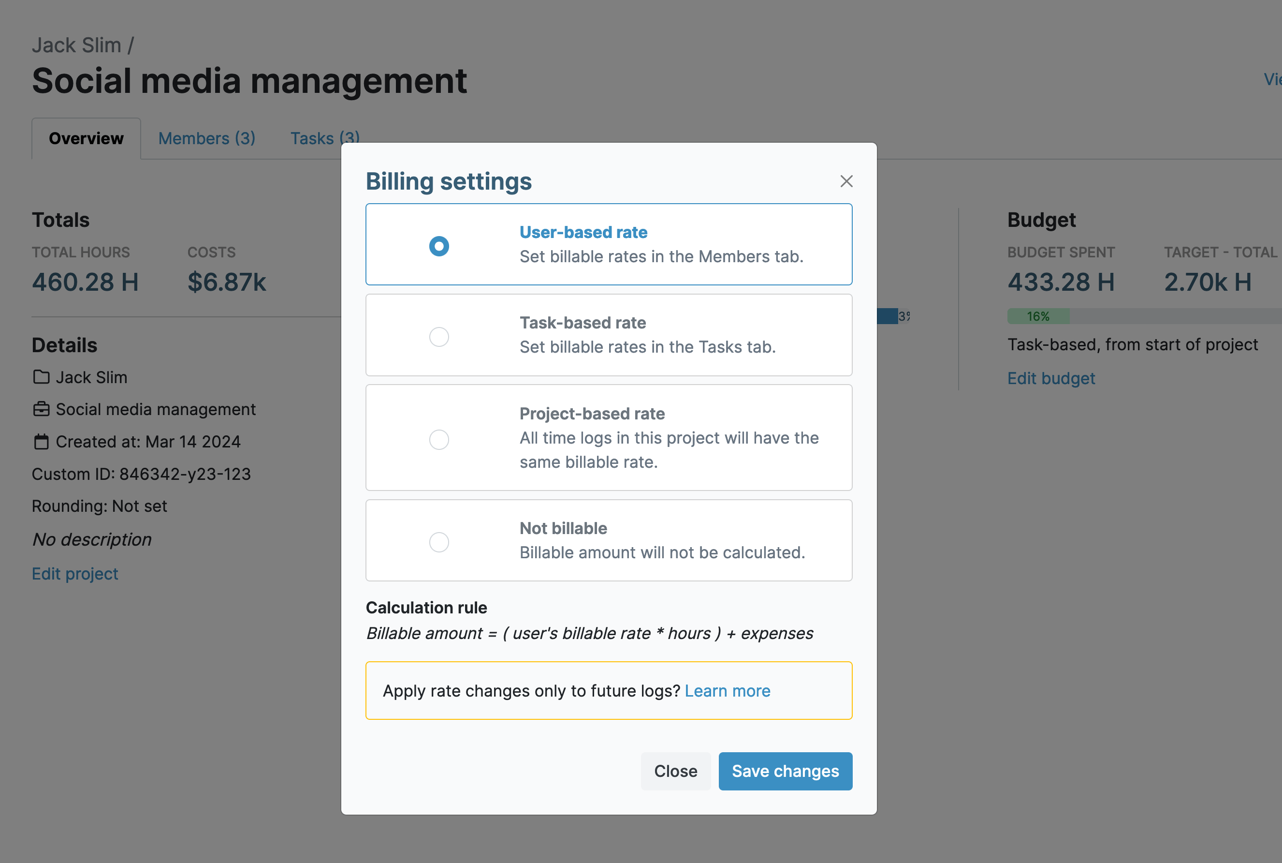This screenshot has height=863, width=1282.
Task: Select the Project-based rate option
Action: [439, 438]
